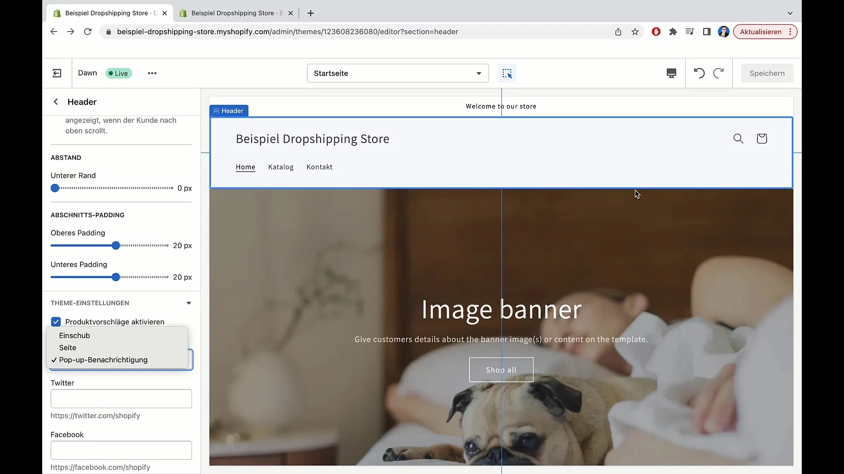Click the cart icon in store header
Viewport: 844px width, 474px height.
[762, 138]
